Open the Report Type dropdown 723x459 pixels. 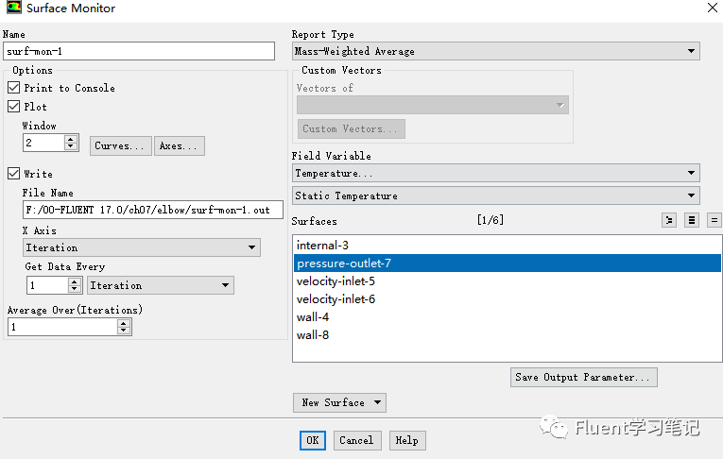coord(495,51)
